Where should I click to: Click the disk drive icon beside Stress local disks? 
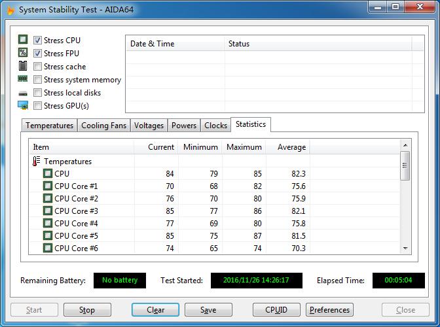[23, 93]
